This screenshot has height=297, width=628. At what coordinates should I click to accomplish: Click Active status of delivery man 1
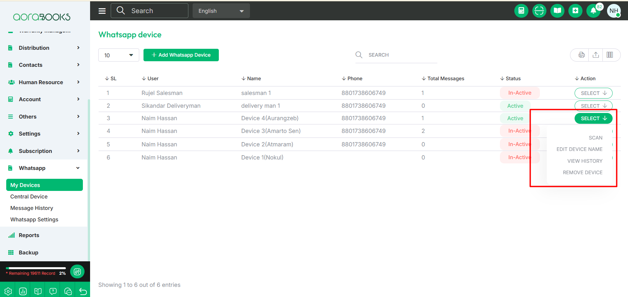point(515,106)
